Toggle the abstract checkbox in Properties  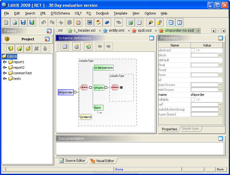(193, 50)
